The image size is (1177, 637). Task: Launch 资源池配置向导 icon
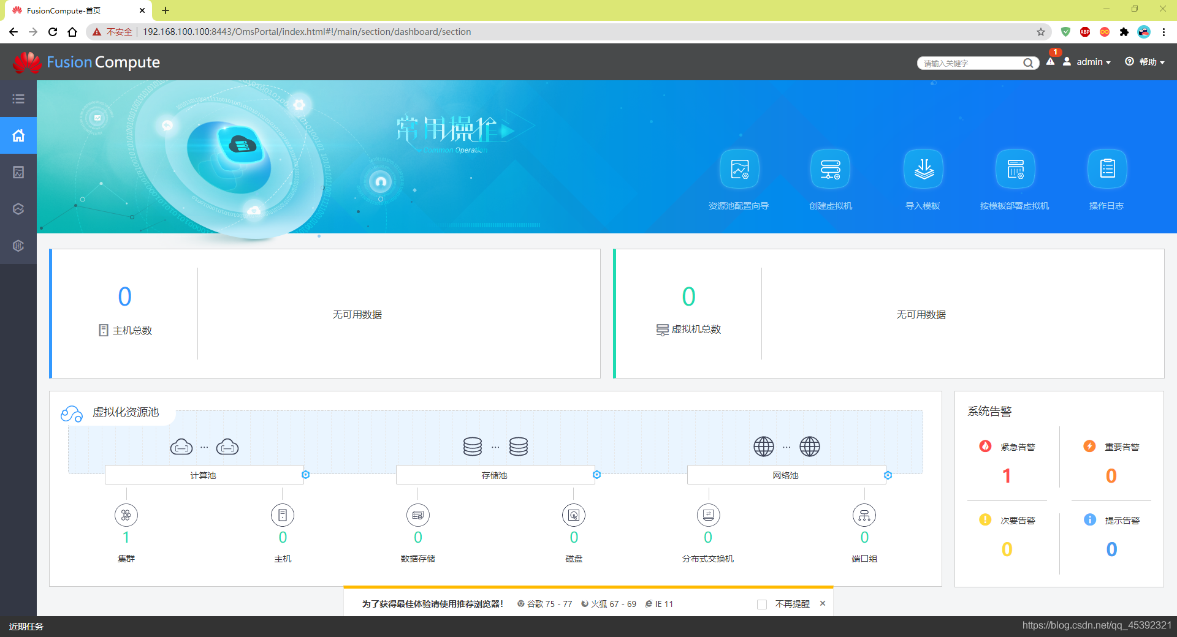click(739, 168)
